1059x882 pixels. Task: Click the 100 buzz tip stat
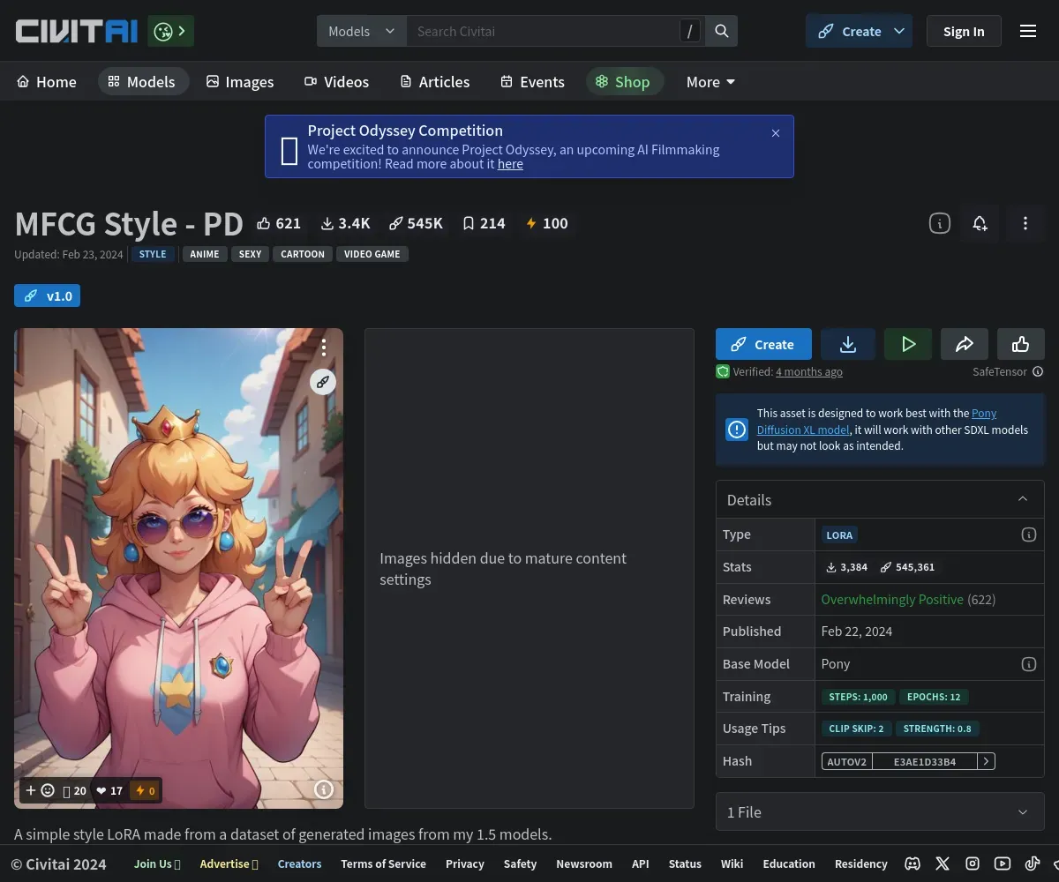click(547, 223)
